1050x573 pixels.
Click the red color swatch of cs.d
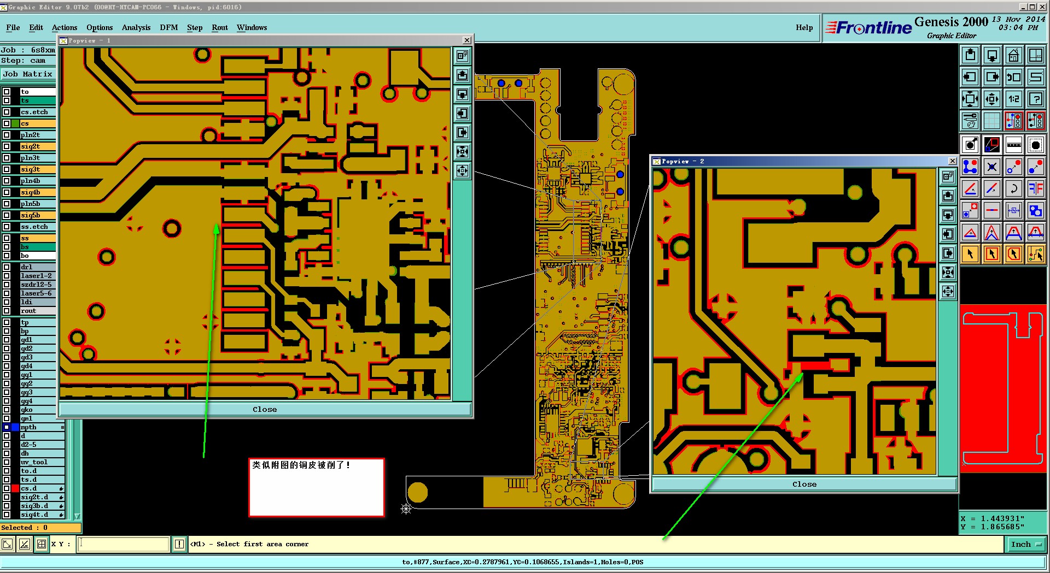pyautogui.click(x=15, y=488)
